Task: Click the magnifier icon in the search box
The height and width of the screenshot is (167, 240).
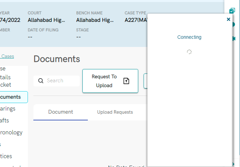Action: 41,81
